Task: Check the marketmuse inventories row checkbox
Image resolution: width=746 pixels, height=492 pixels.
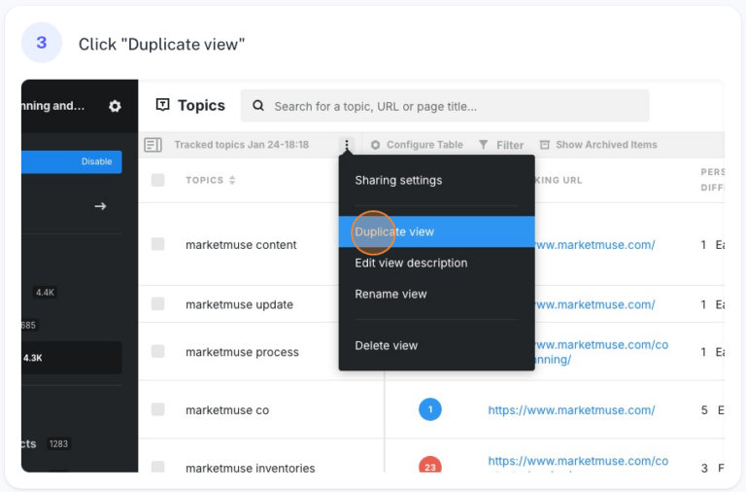Action: [x=158, y=467]
